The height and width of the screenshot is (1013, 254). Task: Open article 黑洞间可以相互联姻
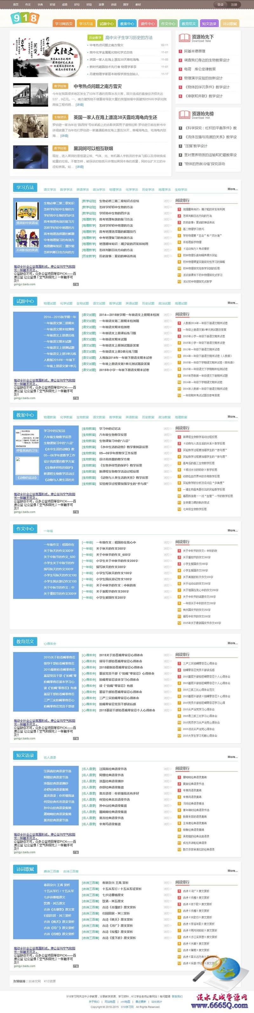(93, 148)
